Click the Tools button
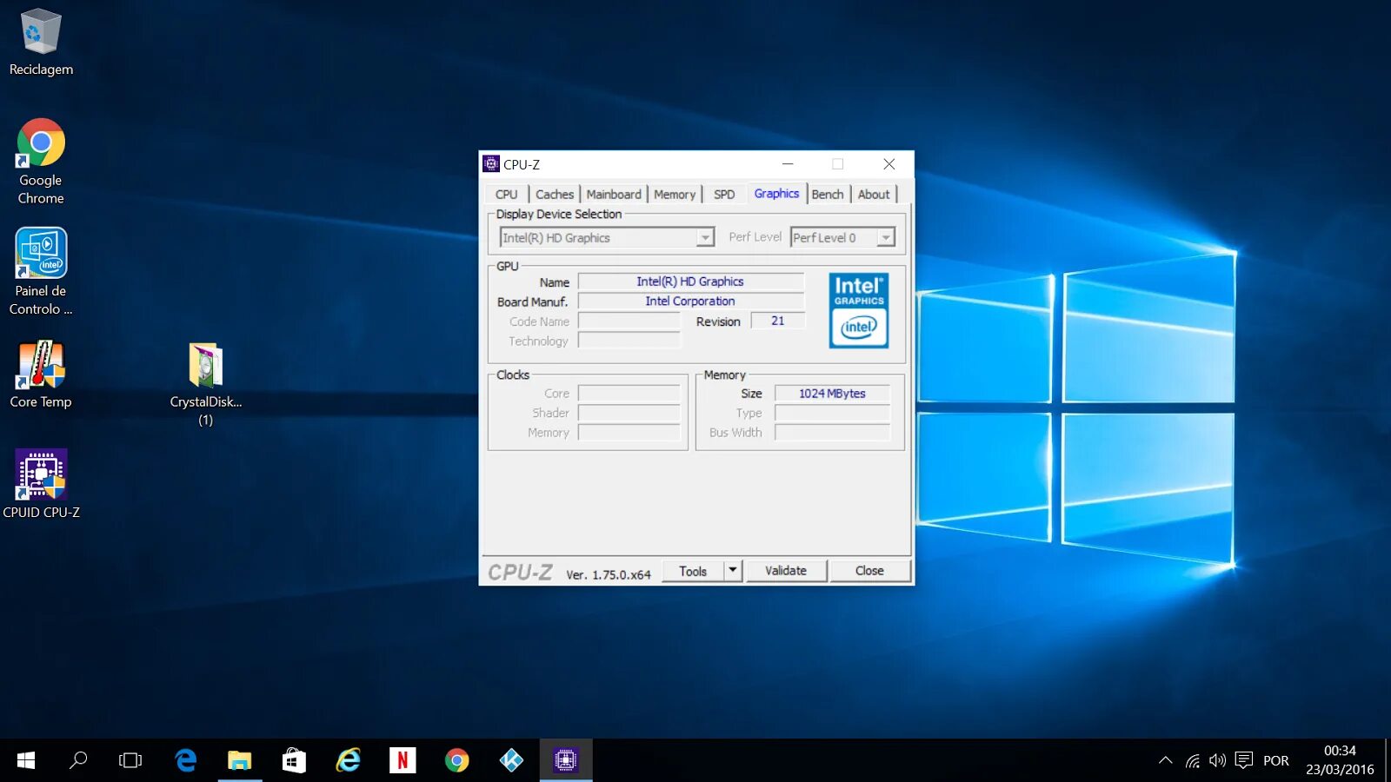 pyautogui.click(x=693, y=571)
